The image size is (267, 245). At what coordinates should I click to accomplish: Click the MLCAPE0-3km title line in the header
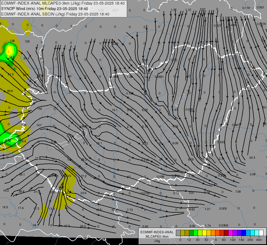click(63, 3)
